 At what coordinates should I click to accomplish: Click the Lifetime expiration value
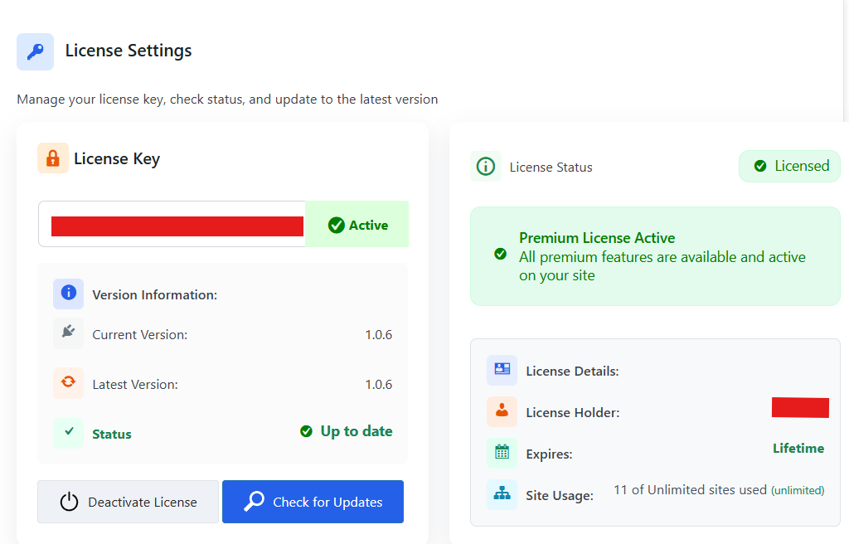coord(798,449)
